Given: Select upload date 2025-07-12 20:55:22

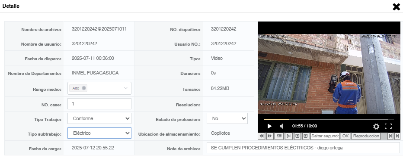Looking at the screenshot, I should pyautogui.click(x=93, y=148).
